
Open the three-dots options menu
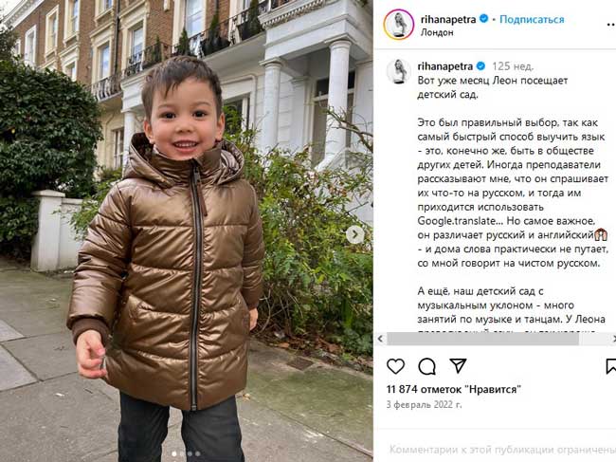611,25
